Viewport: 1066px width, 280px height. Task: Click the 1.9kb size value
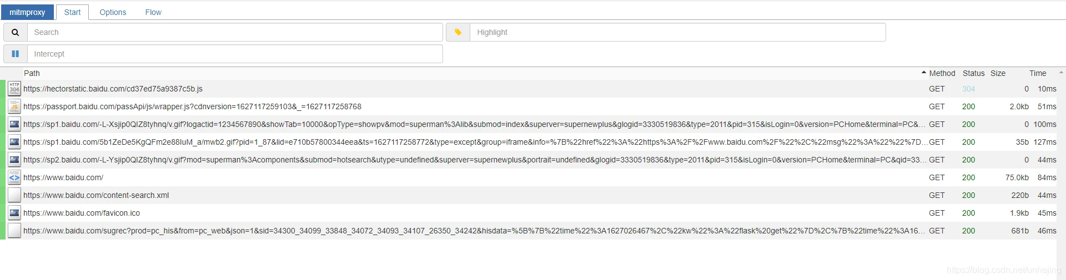1019,213
